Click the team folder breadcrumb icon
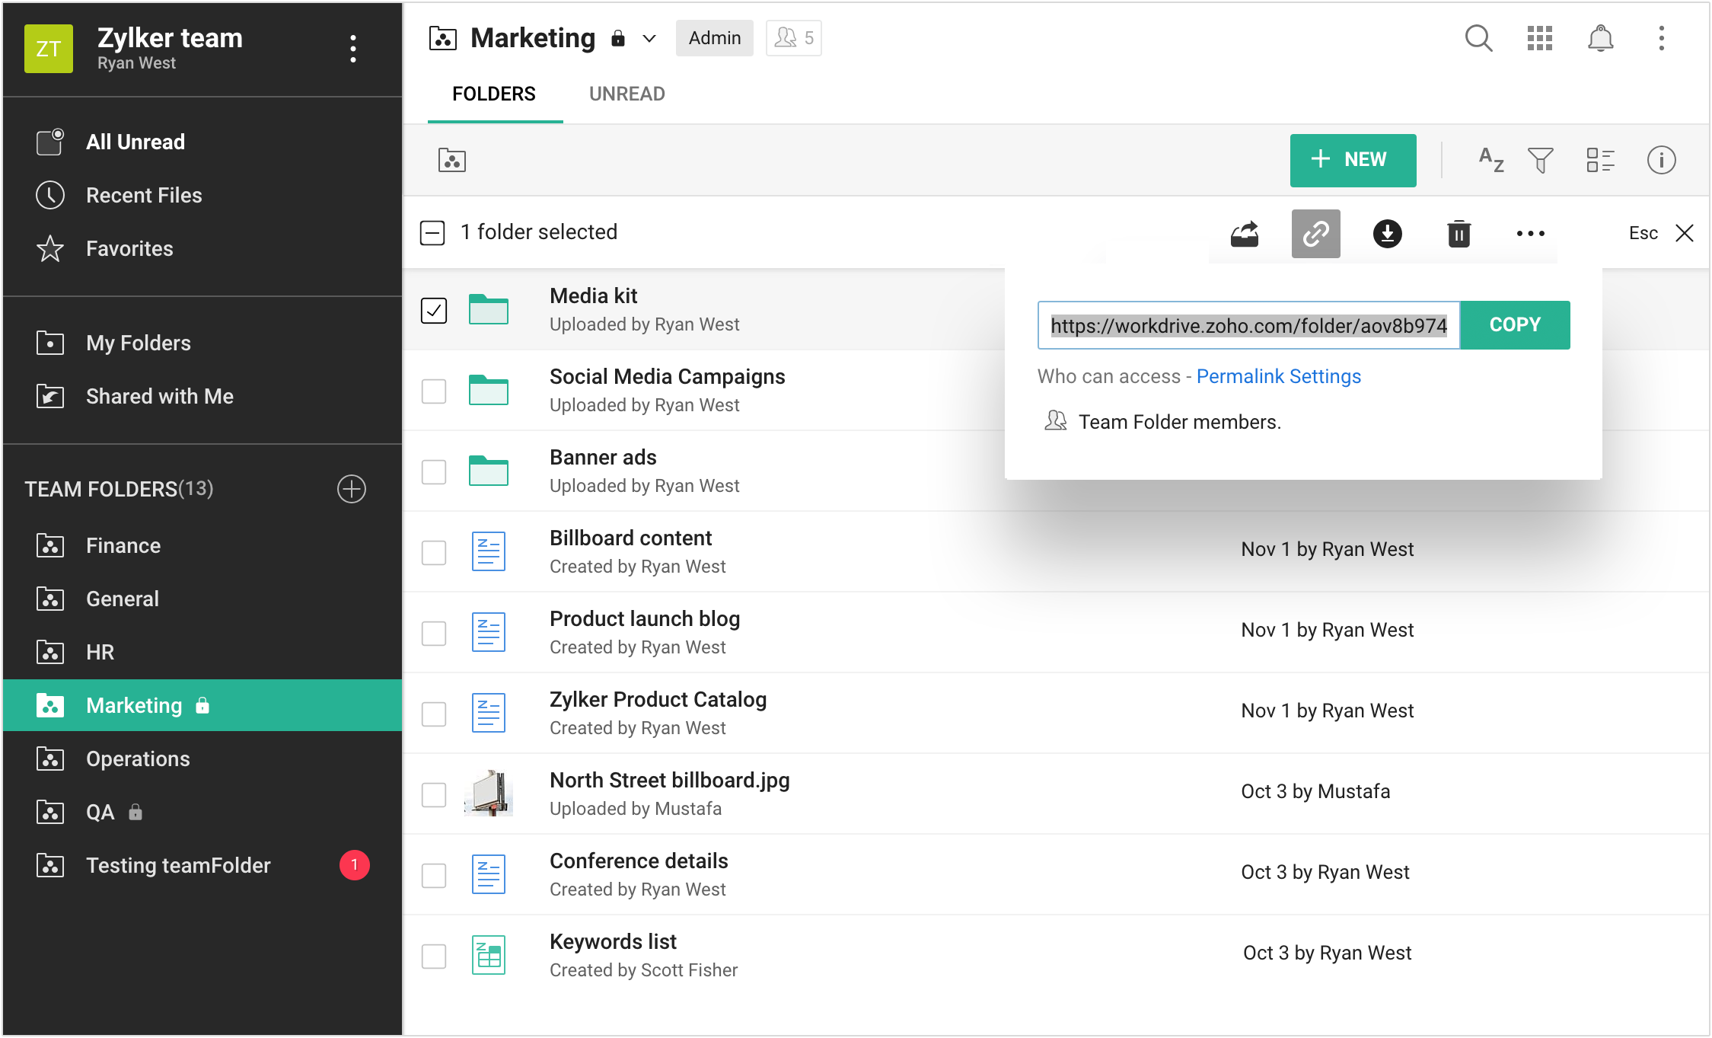 tap(452, 160)
